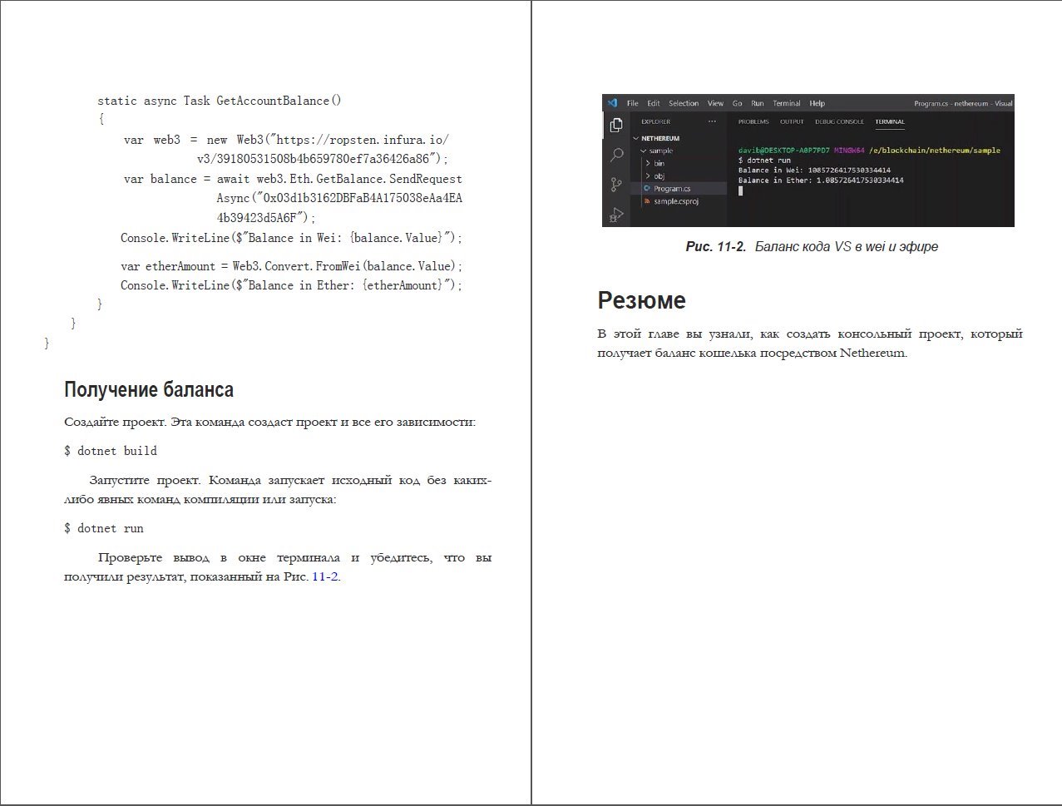This screenshot has width=1062, height=806.
Task: Open the Terminal menu in menu bar
Action: (787, 103)
